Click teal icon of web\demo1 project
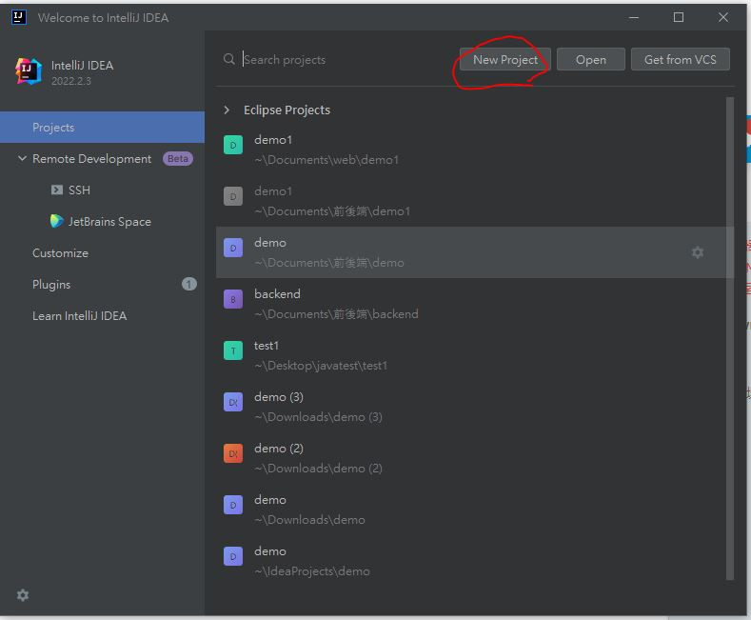Viewport: 751px width, 620px height. click(x=233, y=145)
